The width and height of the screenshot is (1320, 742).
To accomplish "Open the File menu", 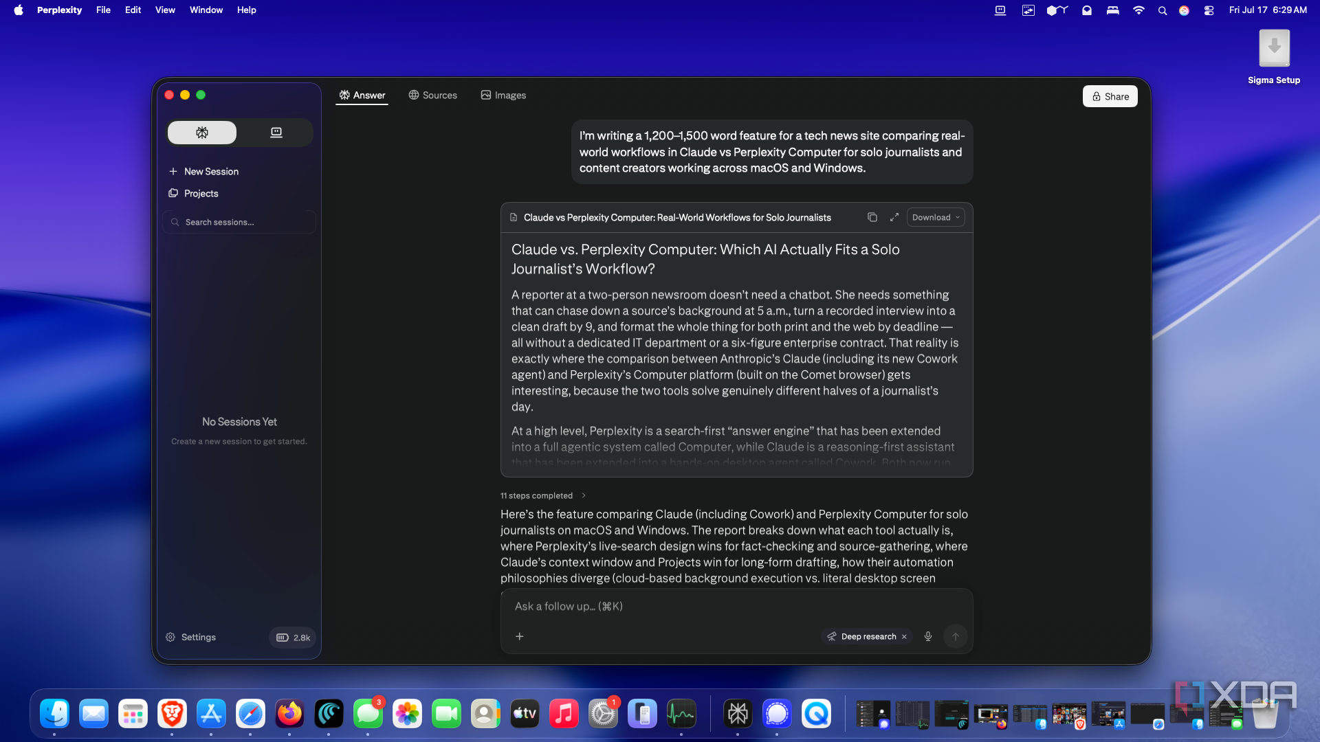I will pyautogui.click(x=103, y=10).
